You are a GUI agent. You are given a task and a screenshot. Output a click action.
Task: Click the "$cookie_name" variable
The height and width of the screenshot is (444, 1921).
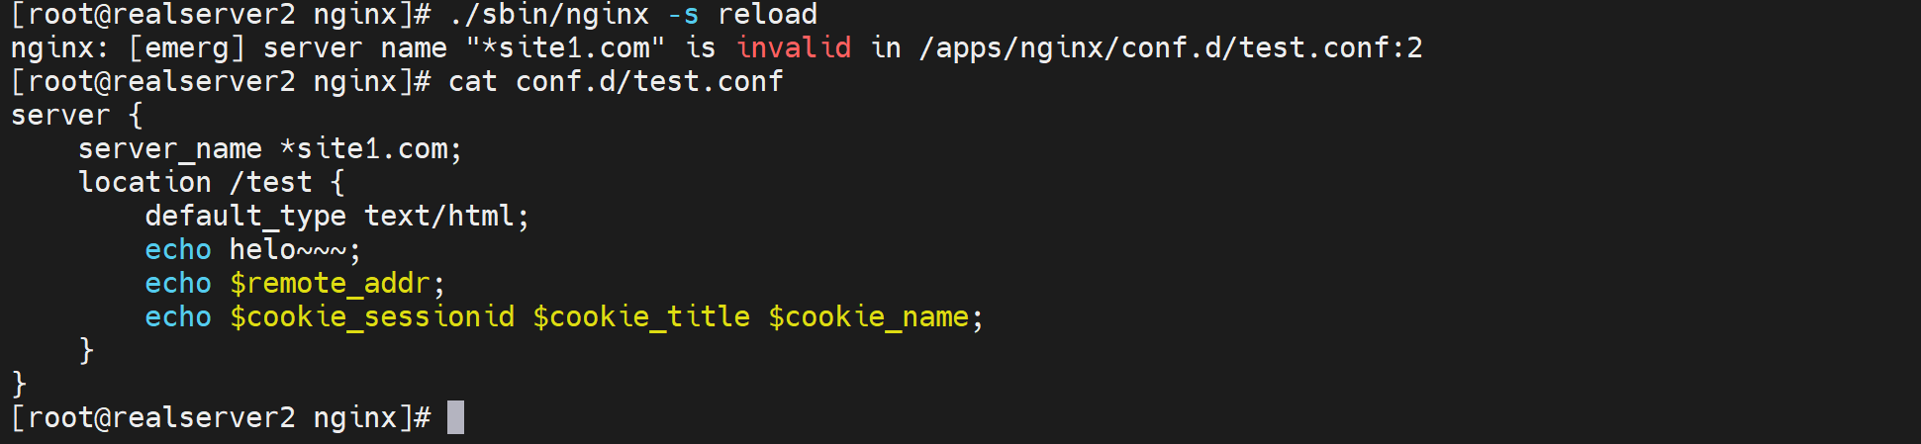868,316
